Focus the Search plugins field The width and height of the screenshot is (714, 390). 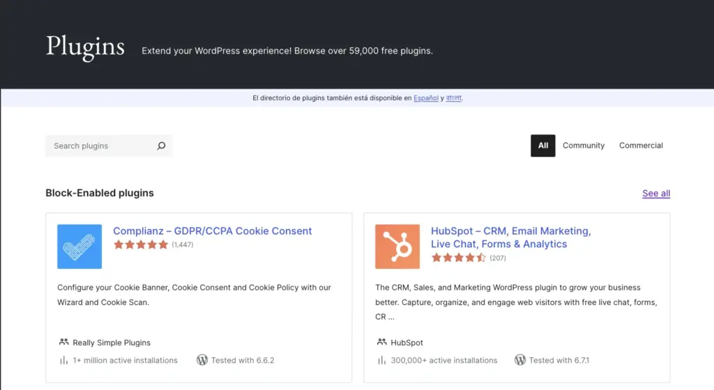coord(109,146)
